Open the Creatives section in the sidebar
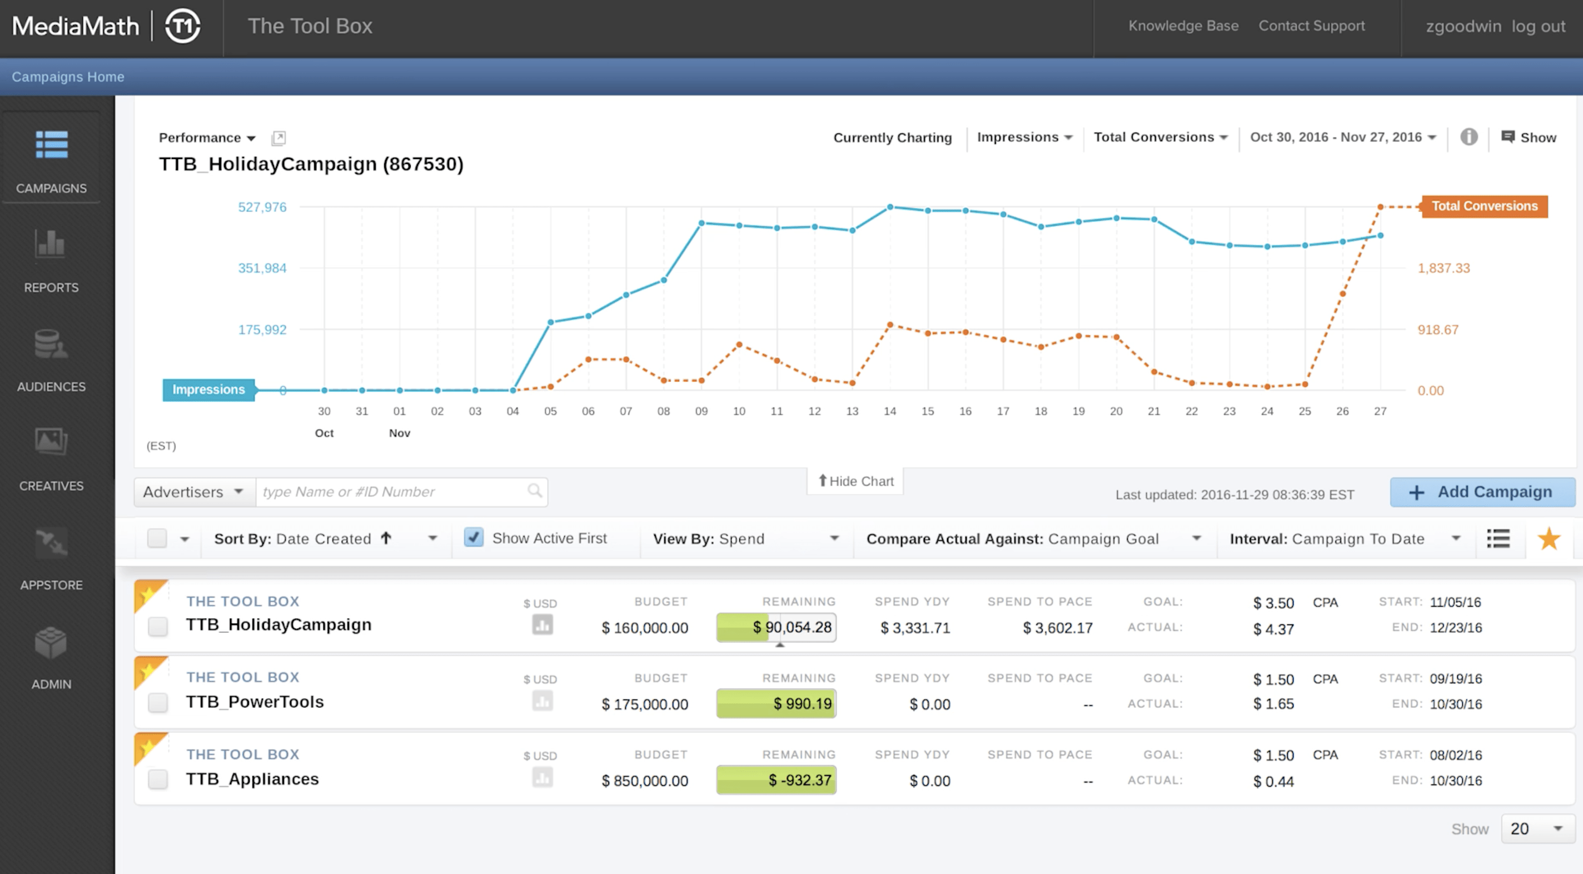 (x=51, y=458)
